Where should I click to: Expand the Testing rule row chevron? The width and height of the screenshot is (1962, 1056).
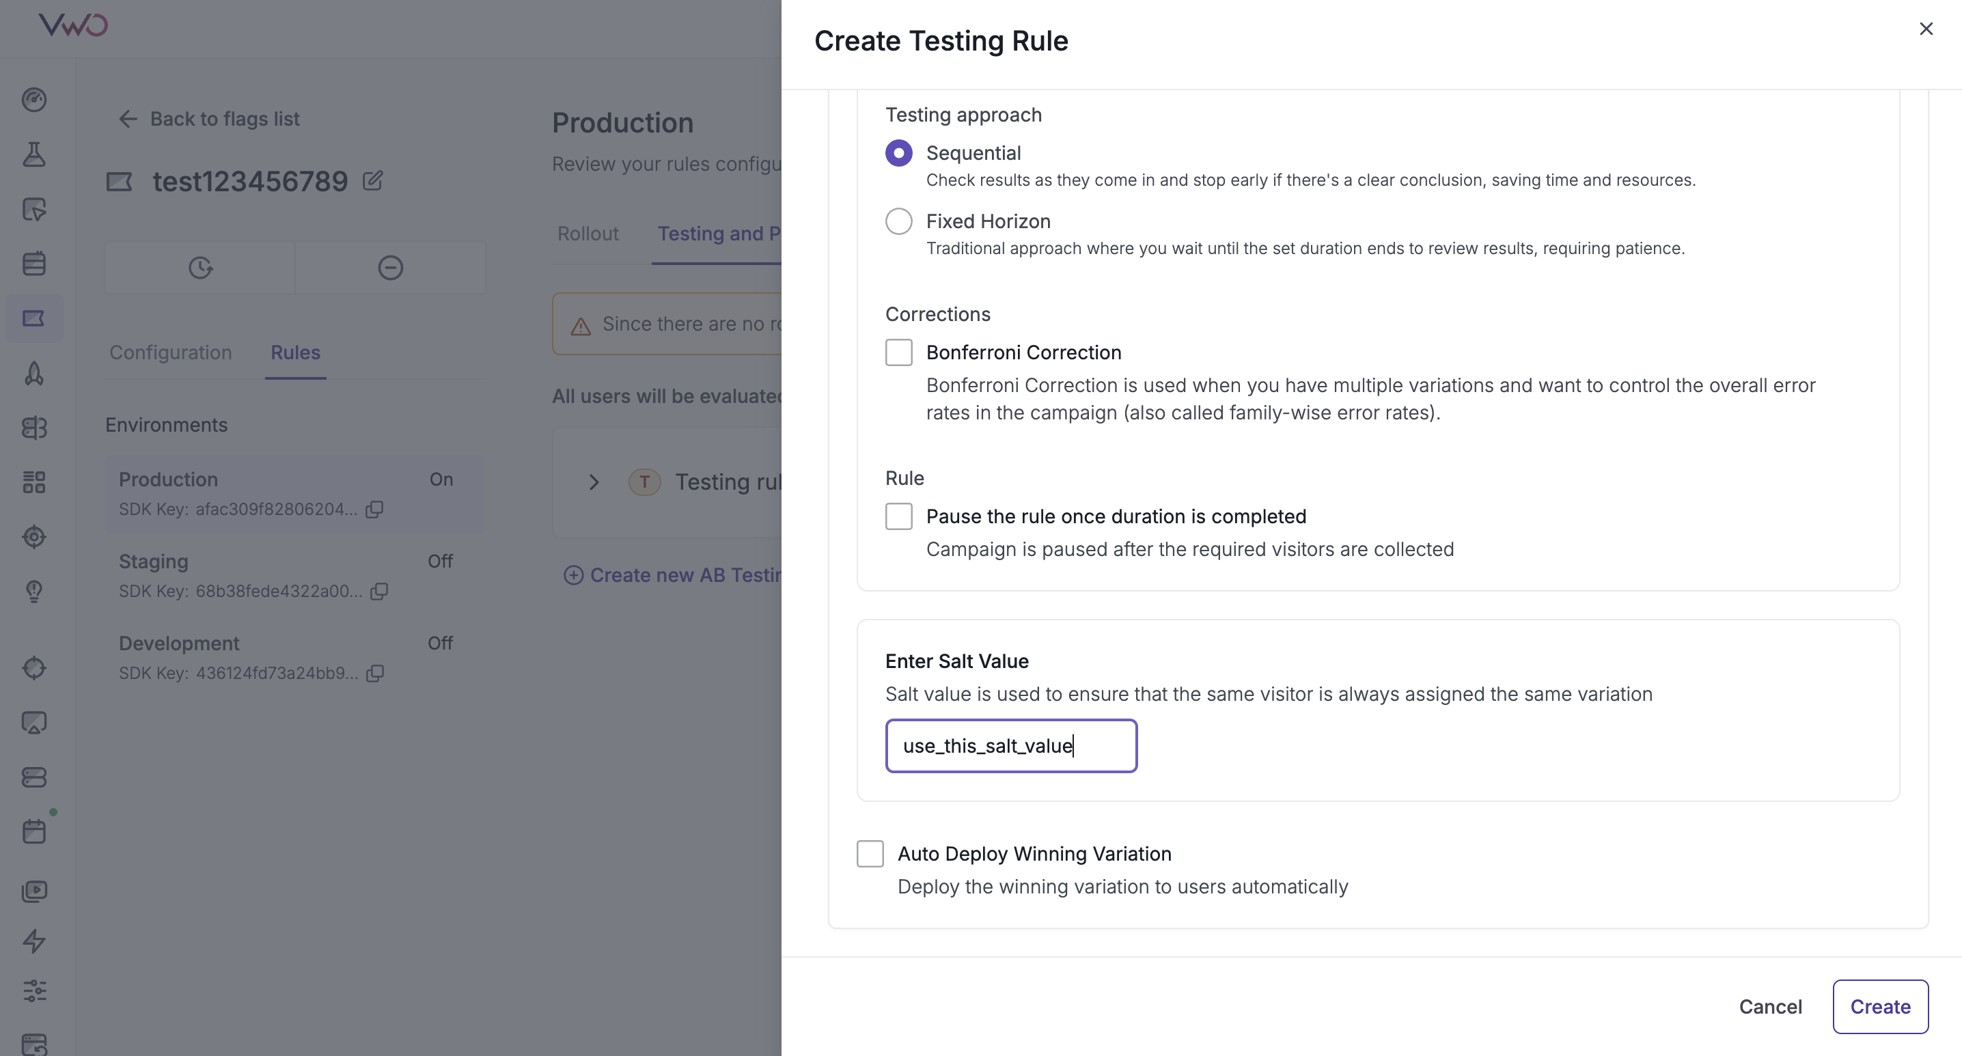point(594,482)
